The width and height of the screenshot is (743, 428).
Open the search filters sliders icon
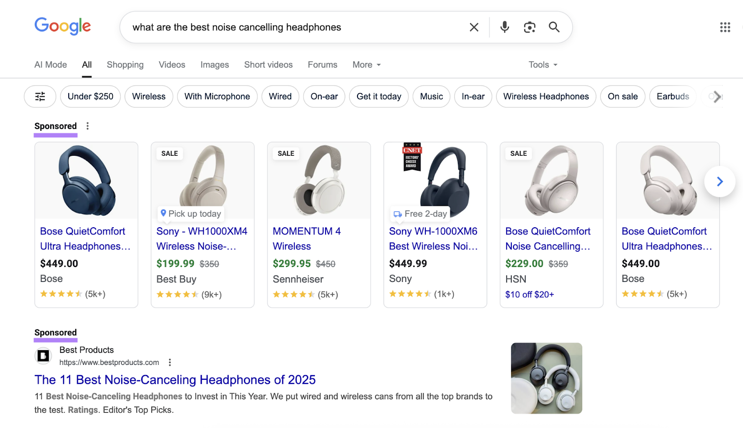click(40, 96)
